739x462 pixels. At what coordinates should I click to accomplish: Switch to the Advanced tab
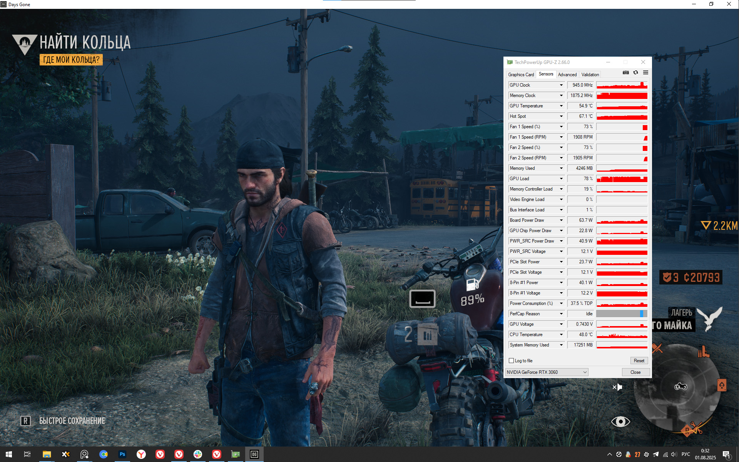click(x=567, y=75)
